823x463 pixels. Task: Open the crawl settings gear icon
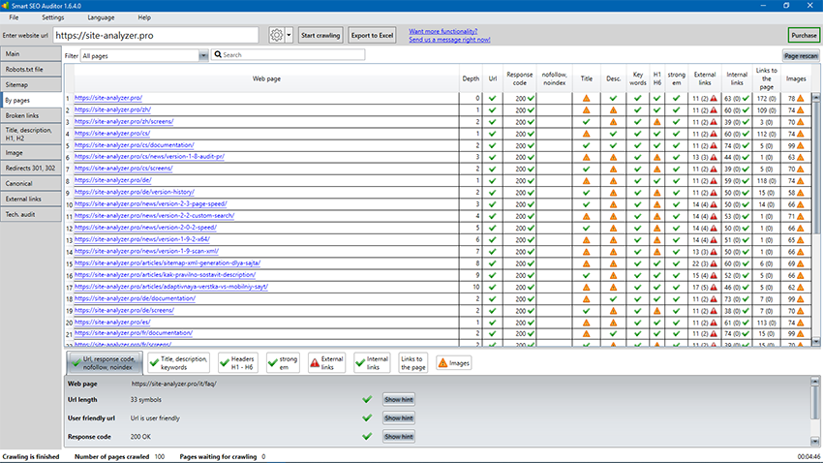[x=276, y=35]
